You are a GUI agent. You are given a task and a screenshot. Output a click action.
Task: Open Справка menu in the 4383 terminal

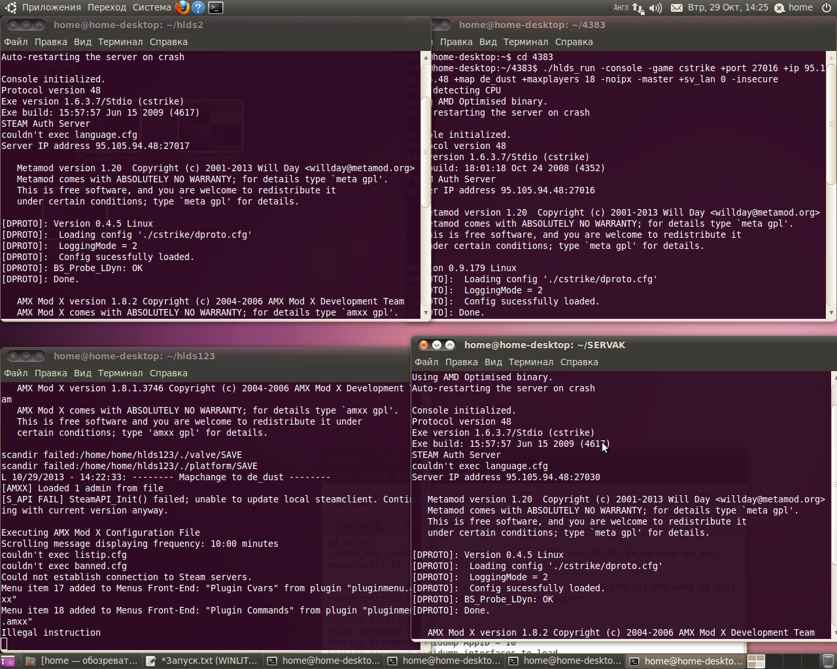coord(574,42)
